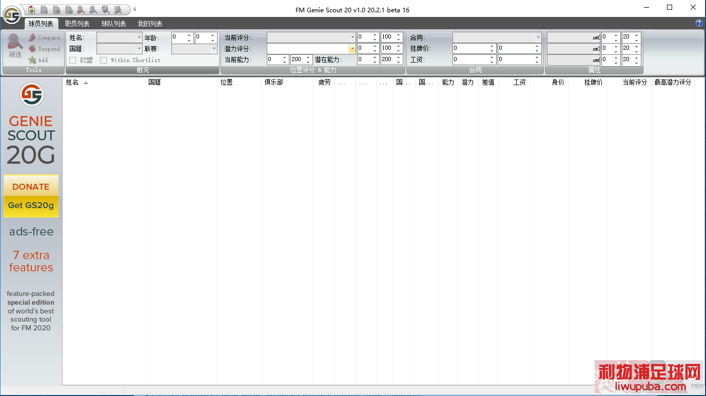
Task: Sort by the 差值 column header
Action: [488, 82]
